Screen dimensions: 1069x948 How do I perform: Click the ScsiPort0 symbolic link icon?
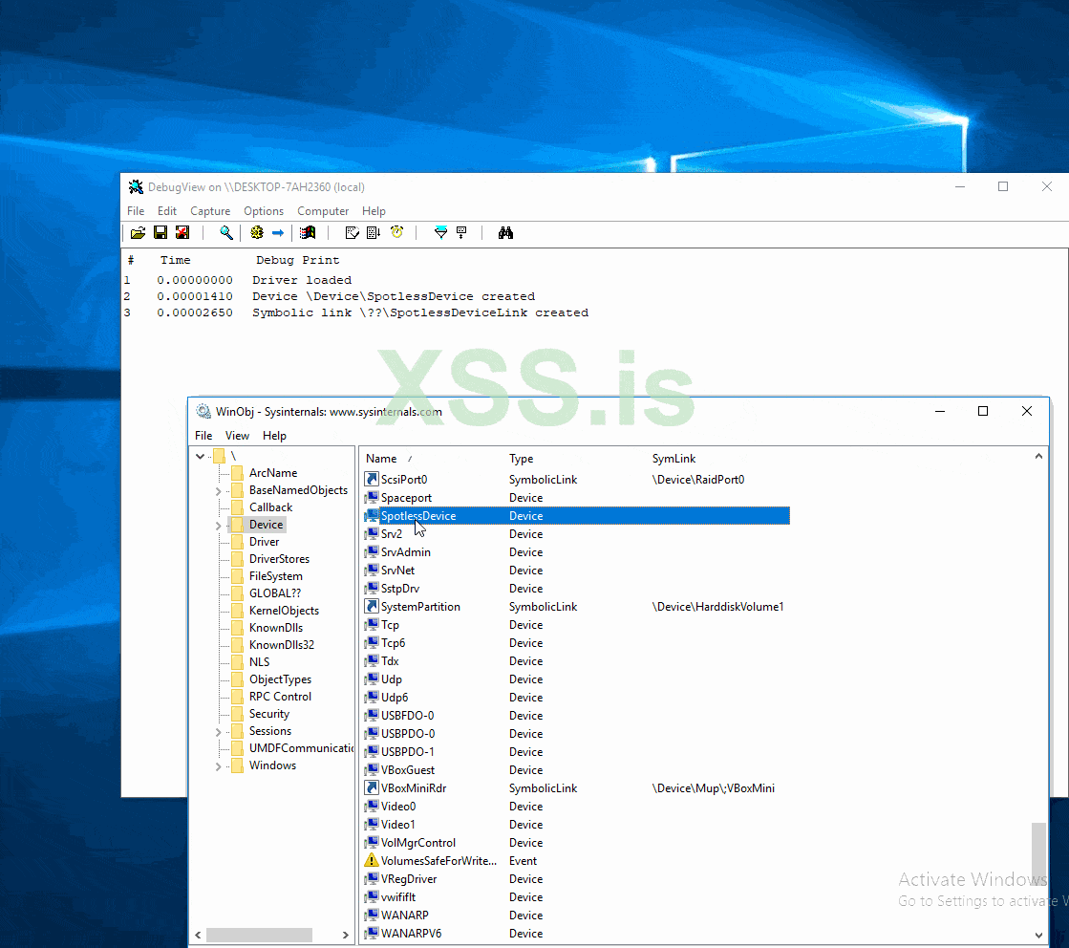(x=372, y=479)
